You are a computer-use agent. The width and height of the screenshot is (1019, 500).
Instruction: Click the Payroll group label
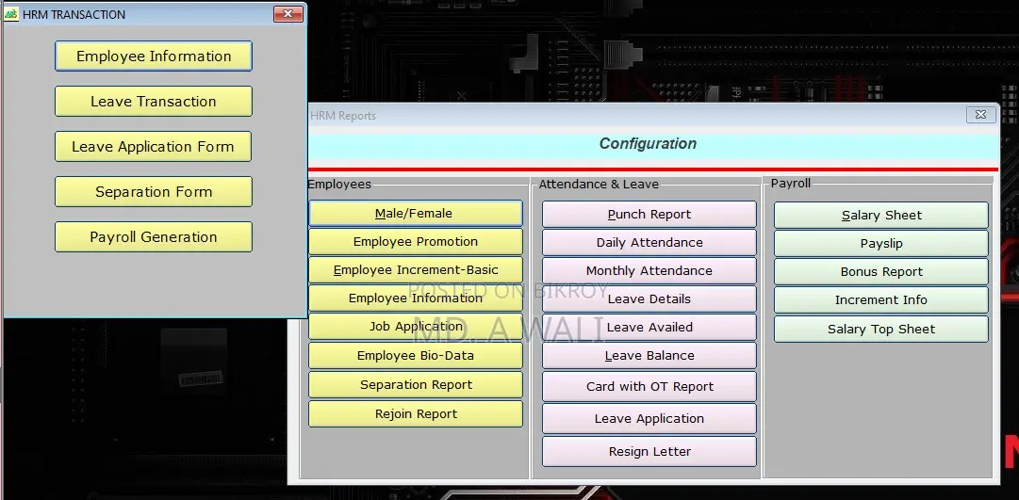791,184
